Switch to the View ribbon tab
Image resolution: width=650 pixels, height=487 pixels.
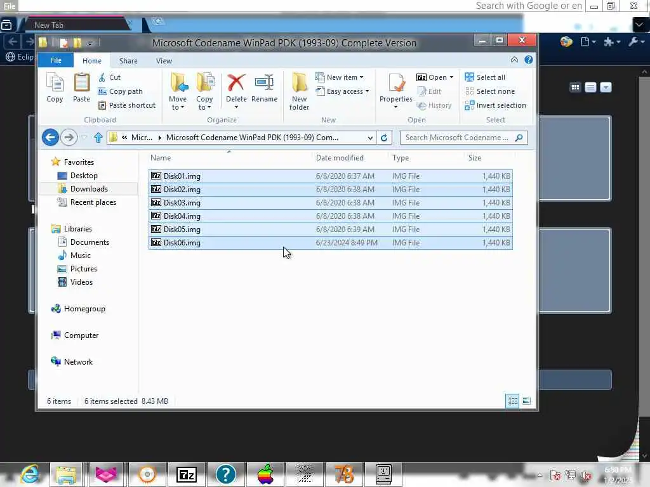click(164, 61)
